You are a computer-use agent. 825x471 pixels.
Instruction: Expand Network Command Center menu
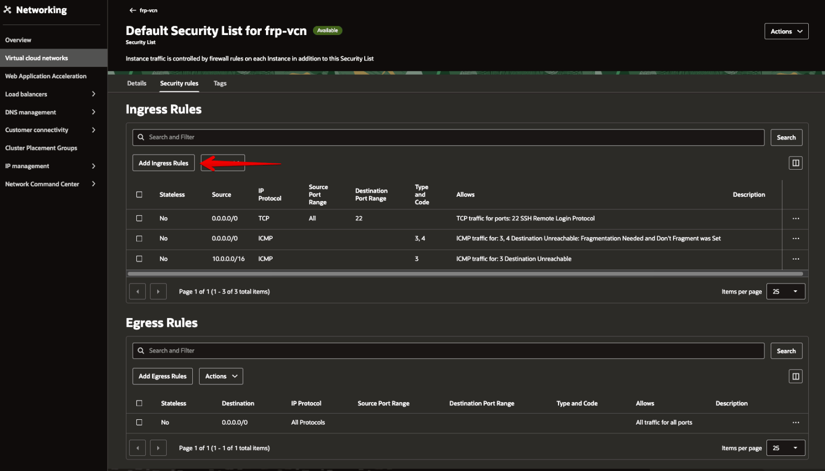coord(94,184)
